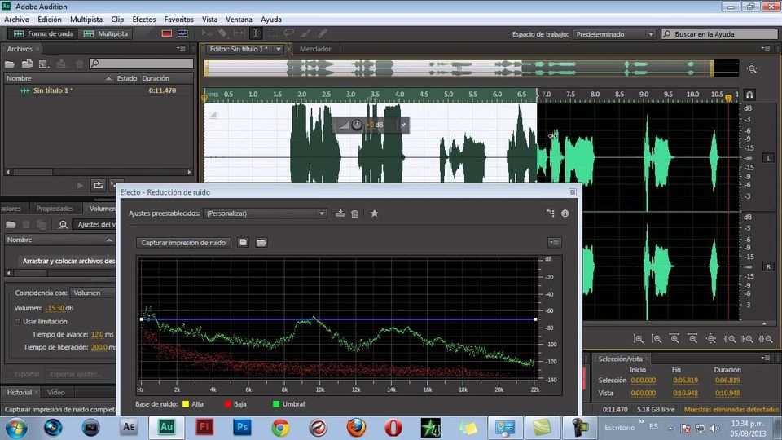
Task: Open the Archivo menu
Action: 17,20
